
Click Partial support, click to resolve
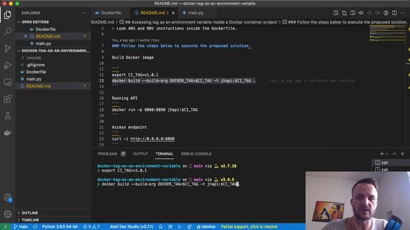tap(249, 227)
